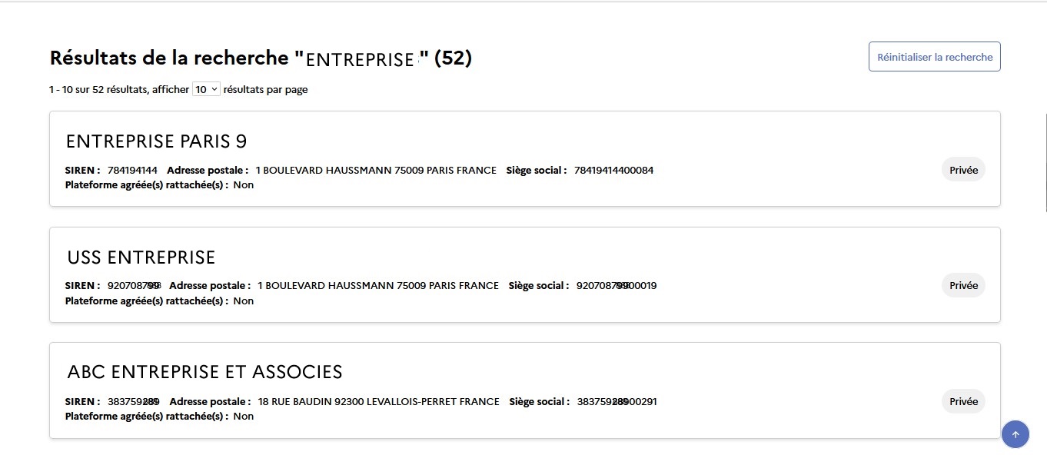
Task: Click Siège social label in ABC ENTREPRISE card
Action: [540, 401]
